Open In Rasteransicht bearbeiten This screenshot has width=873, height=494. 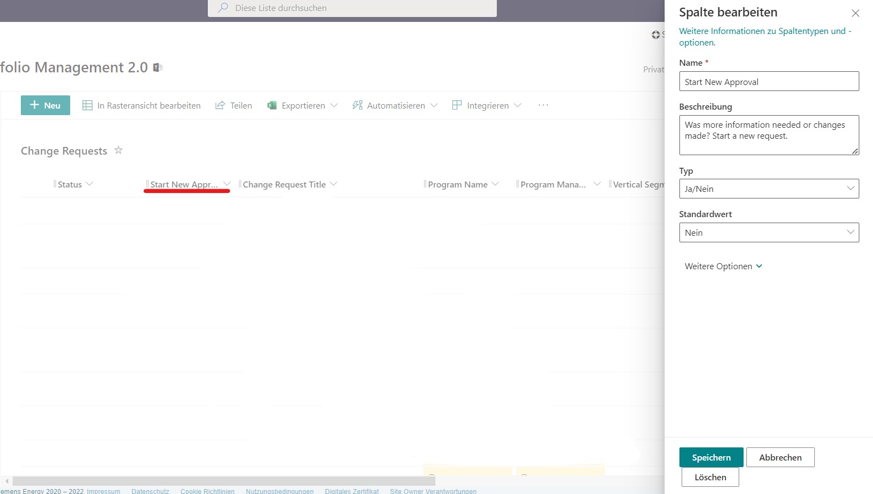click(141, 105)
